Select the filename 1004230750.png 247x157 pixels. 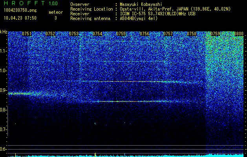coord(20,10)
